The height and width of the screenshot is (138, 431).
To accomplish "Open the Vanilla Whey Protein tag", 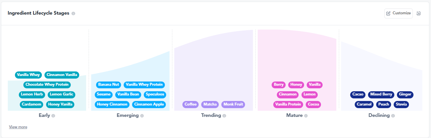I will [144, 85].
